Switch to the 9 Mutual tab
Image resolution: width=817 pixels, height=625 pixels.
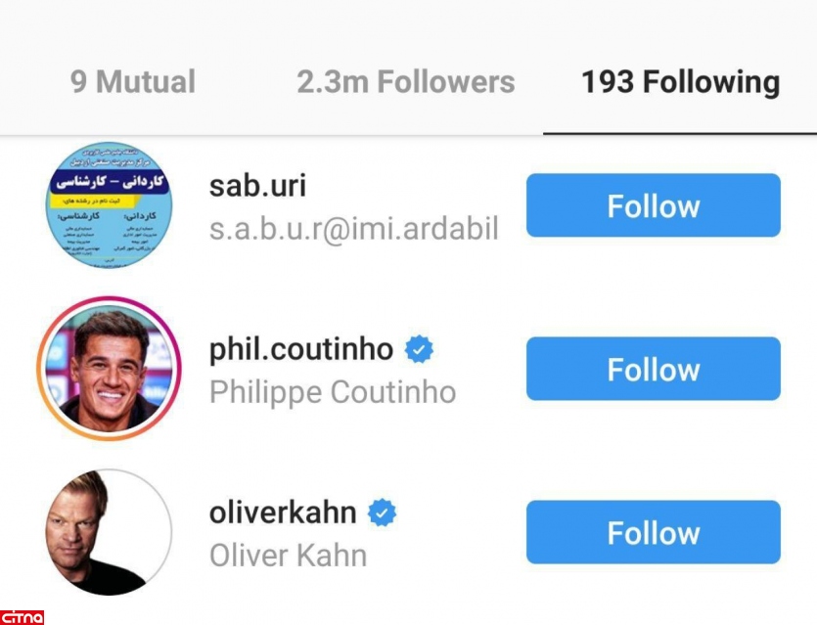133,82
